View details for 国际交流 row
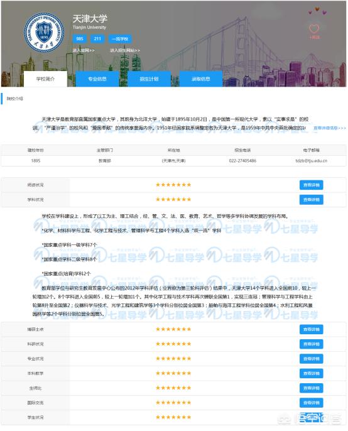The width and height of the screenshot is (348, 431). coord(311,403)
